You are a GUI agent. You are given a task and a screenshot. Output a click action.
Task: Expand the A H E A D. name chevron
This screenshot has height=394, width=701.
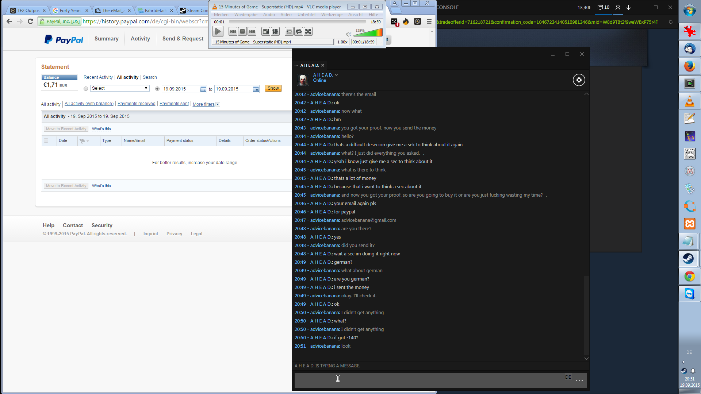(336, 75)
